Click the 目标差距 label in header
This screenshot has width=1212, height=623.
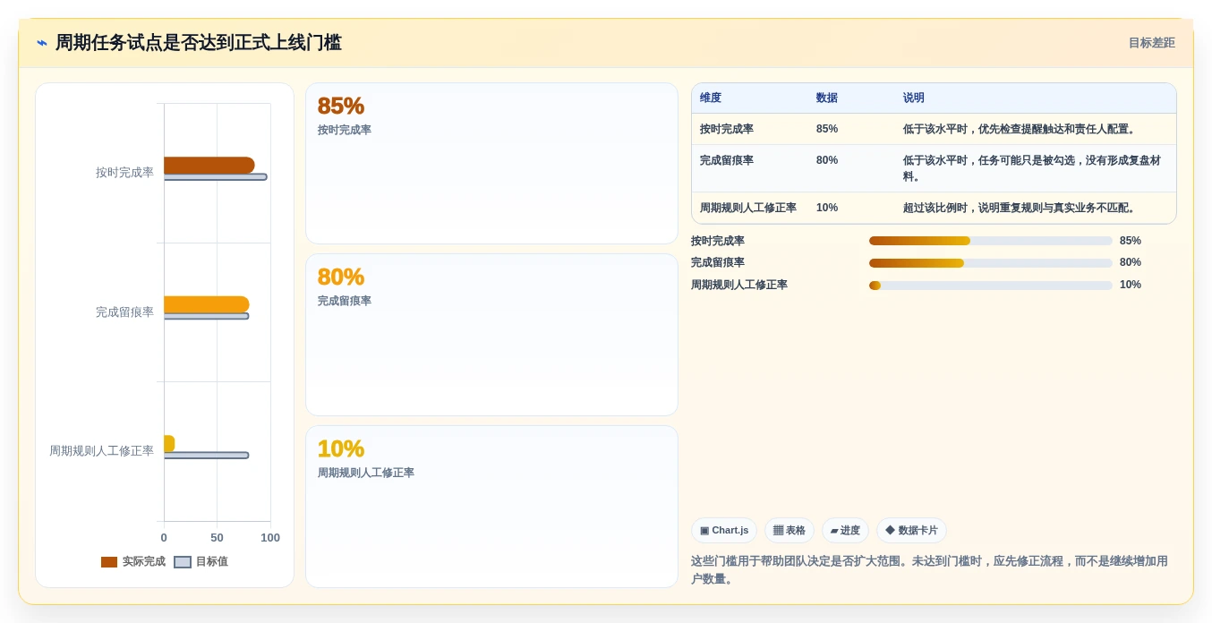(1151, 43)
